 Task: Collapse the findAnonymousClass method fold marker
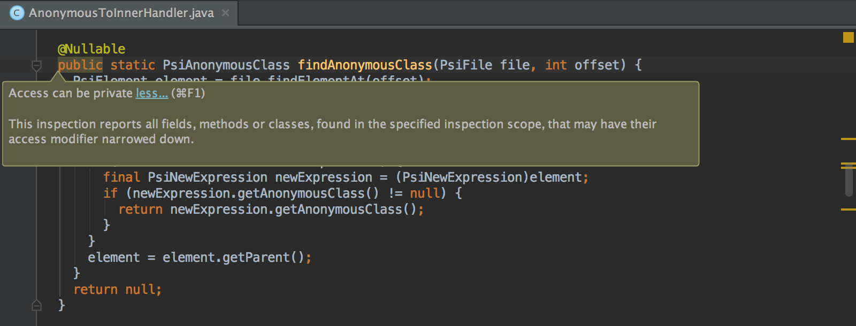tap(36, 66)
